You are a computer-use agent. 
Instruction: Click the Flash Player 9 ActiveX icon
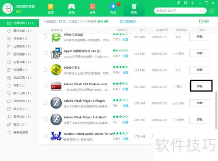(x=56, y=120)
